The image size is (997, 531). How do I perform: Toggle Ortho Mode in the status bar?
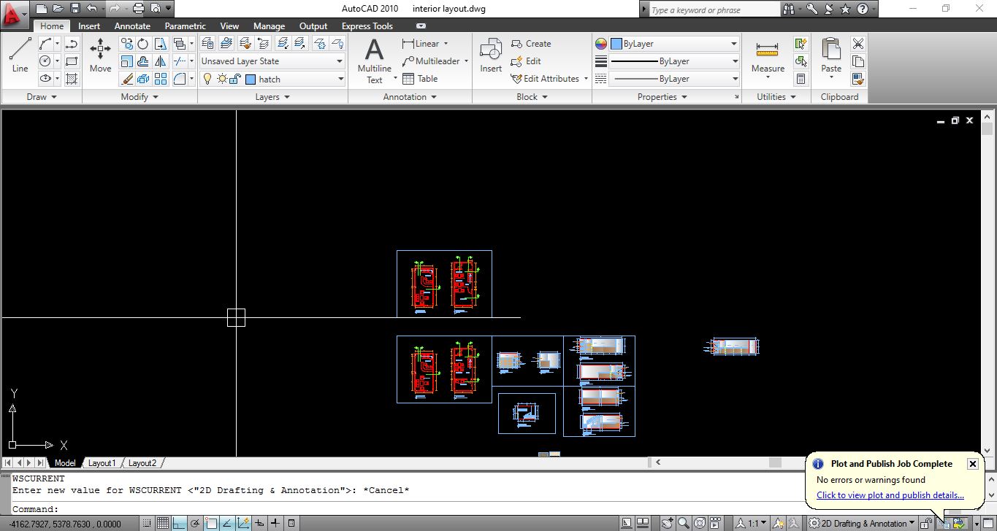point(177,523)
